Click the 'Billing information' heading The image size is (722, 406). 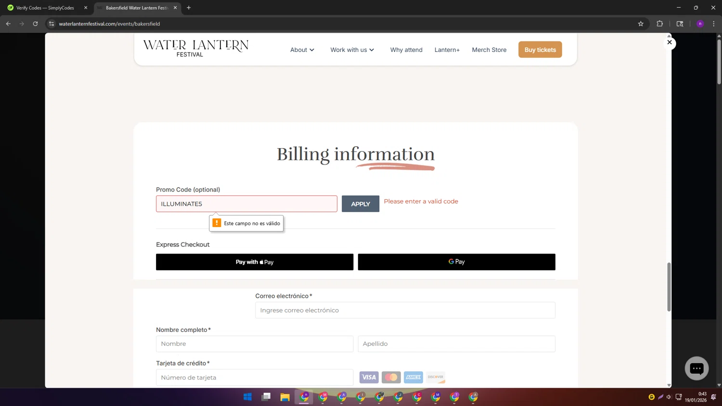356,154
